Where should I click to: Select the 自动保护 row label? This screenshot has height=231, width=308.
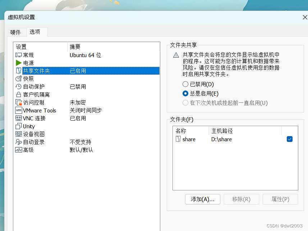click(x=34, y=87)
